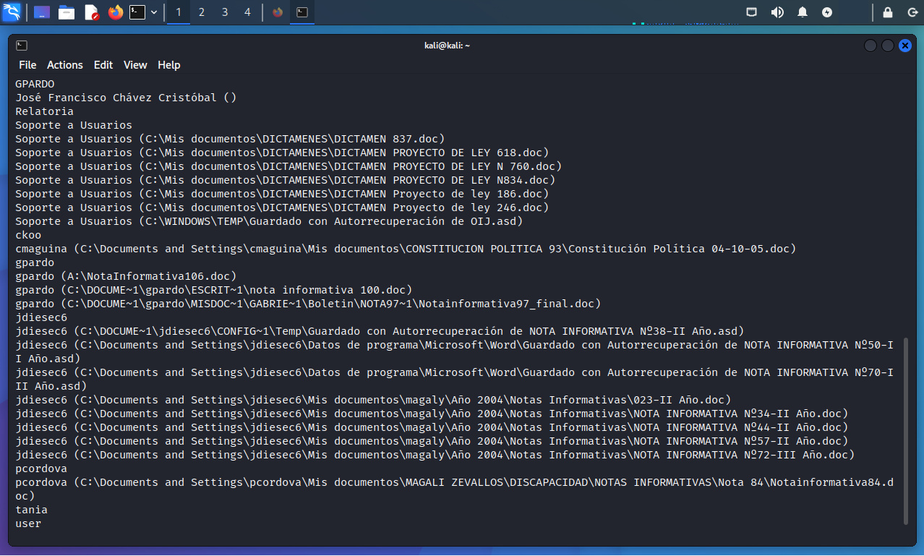Open the power manager tray icon
924x556 pixels.
pos(827,12)
